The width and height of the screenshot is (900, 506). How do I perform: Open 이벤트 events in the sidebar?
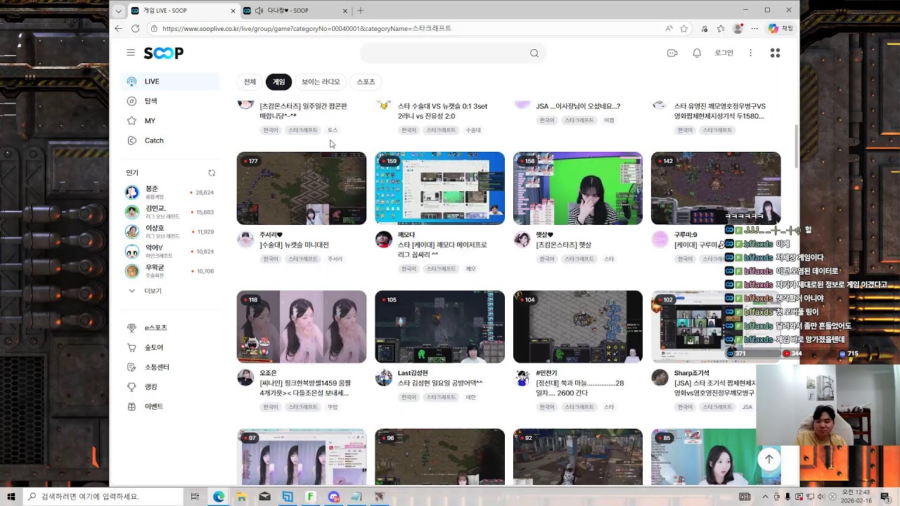tap(170, 407)
